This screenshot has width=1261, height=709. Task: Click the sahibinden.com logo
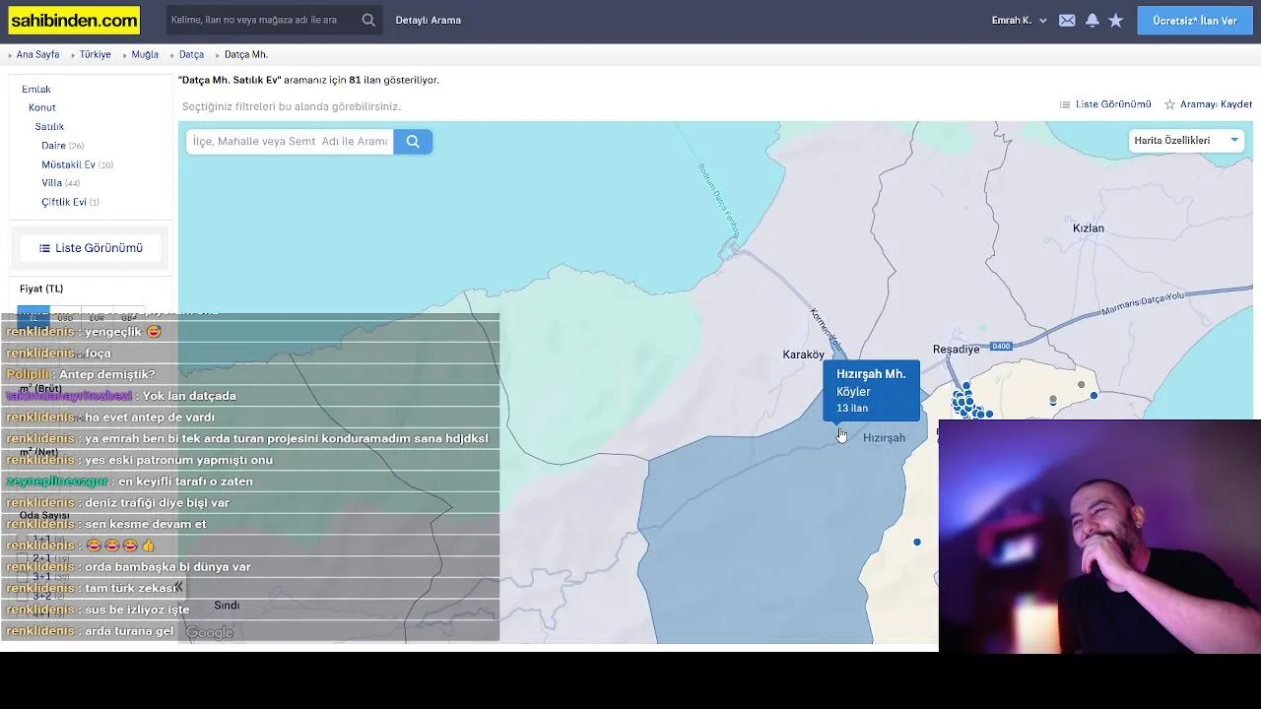[74, 20]
